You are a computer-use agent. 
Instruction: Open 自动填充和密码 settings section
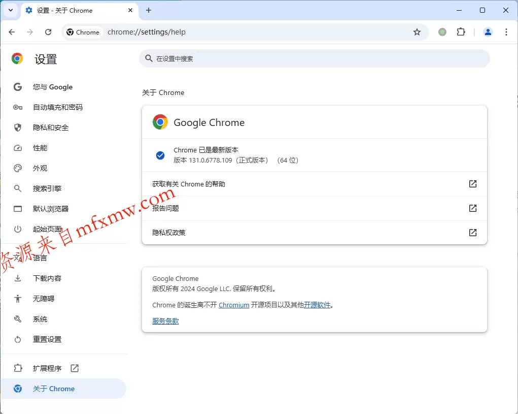coord(63,107)
